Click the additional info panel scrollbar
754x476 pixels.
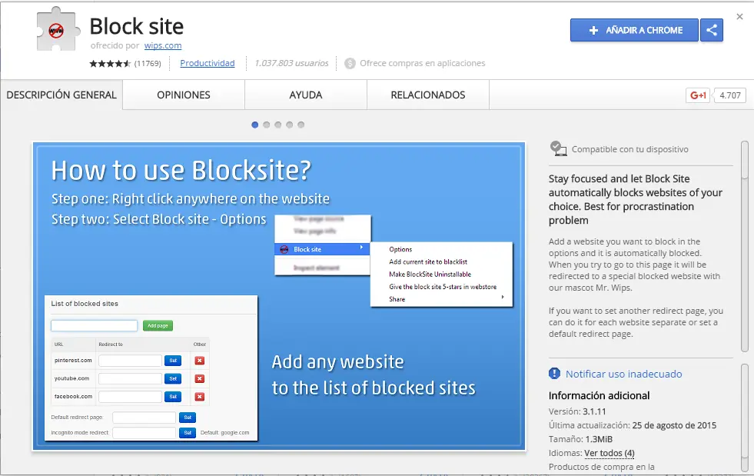point(745,418)
